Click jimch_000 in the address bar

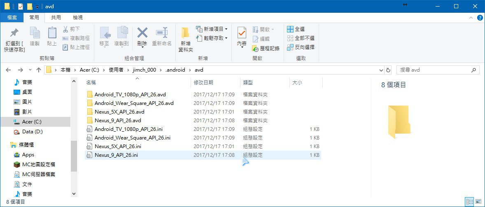pos(145,70)
